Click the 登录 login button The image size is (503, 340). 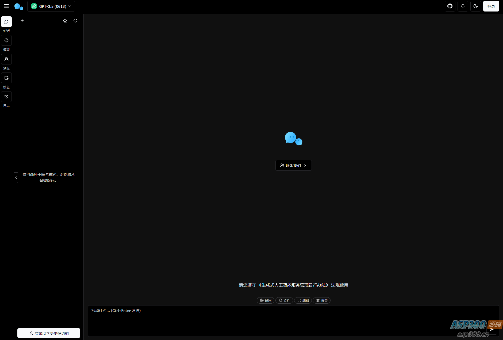coord(491,6)
